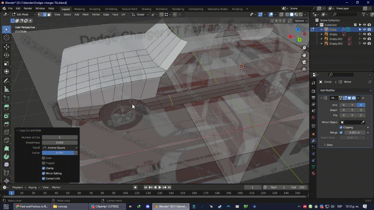Expand the Empty.001 tree item
374x210 pixels.
point(322,39)
